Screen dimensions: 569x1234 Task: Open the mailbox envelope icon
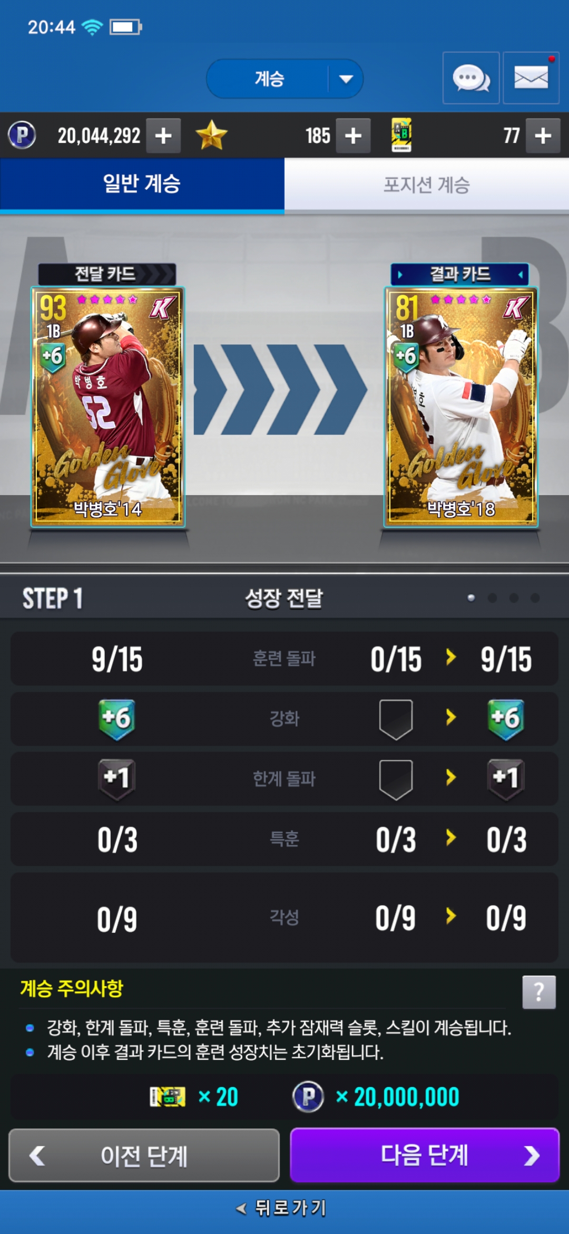[531, 78]
